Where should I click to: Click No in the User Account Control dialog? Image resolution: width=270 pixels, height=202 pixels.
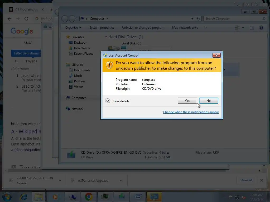(209, 101)
